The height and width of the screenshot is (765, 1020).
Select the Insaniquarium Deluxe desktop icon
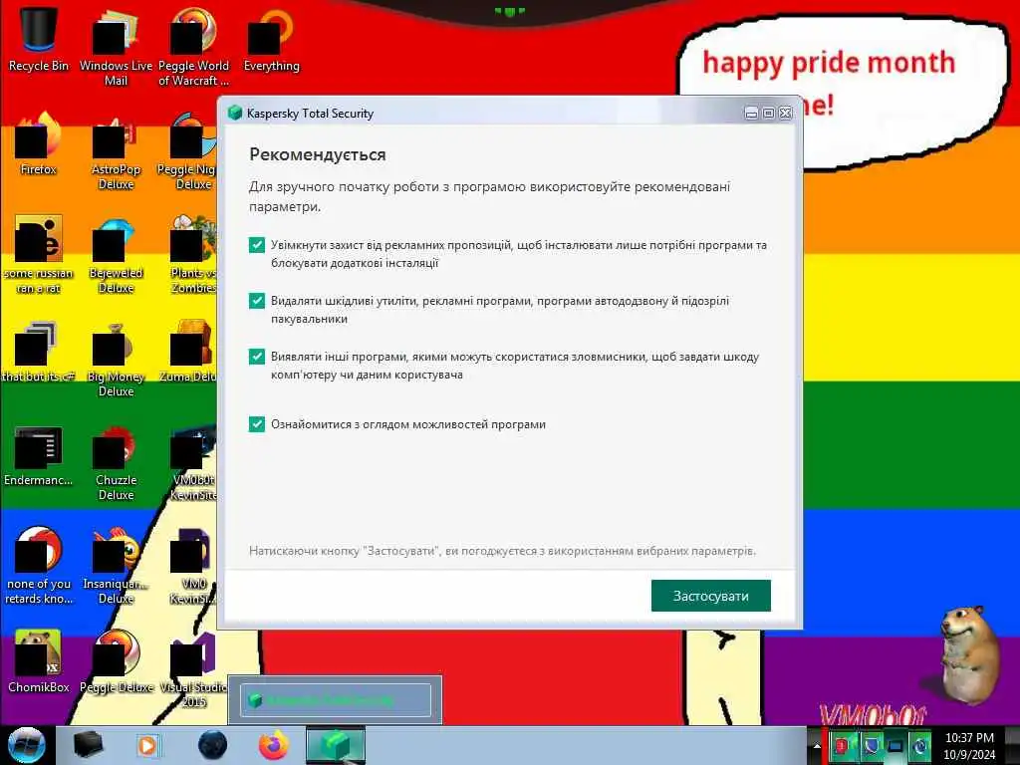pyautogui.click(x=116, y=565)
